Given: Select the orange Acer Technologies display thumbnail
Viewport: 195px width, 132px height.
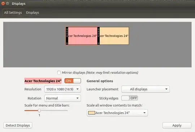Looking at the screenshot, I should click(x=113, y=36).
